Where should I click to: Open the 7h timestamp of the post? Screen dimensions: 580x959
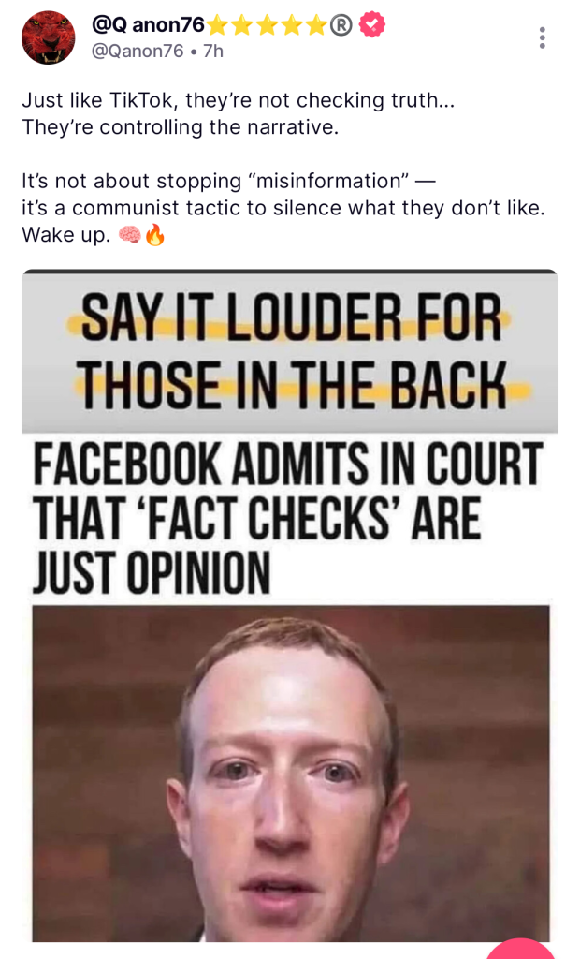pos(213,51)
